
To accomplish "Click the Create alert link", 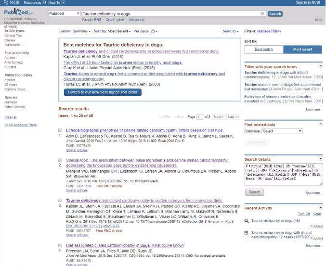I will pyautogui.click(x=115, y=20).
